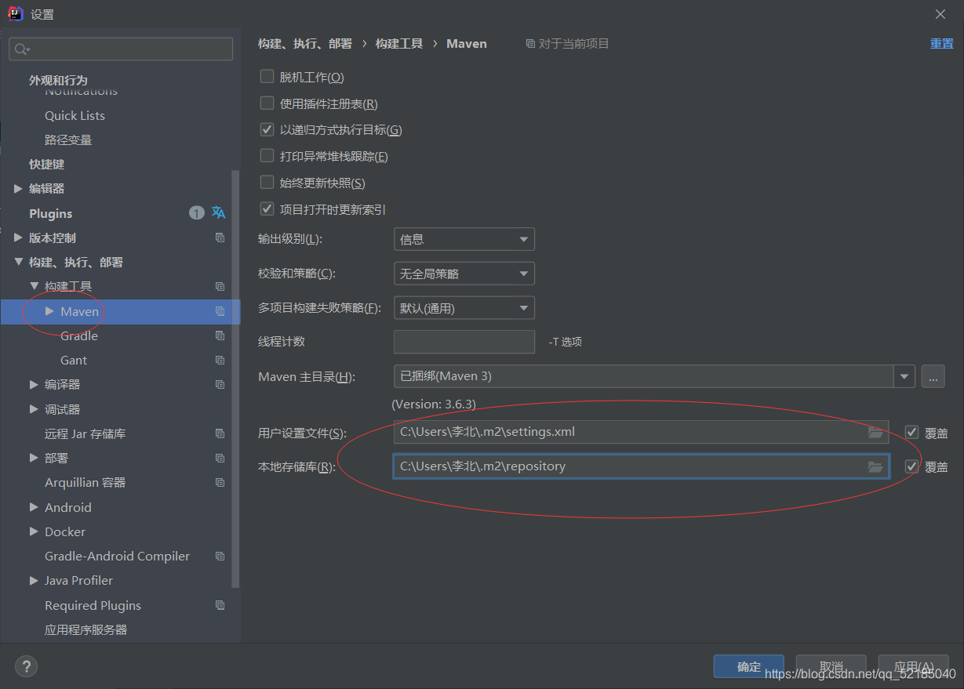Open the 校验和策略 dropdown
The width and height of the screenshot is (964, 689).
464,274
